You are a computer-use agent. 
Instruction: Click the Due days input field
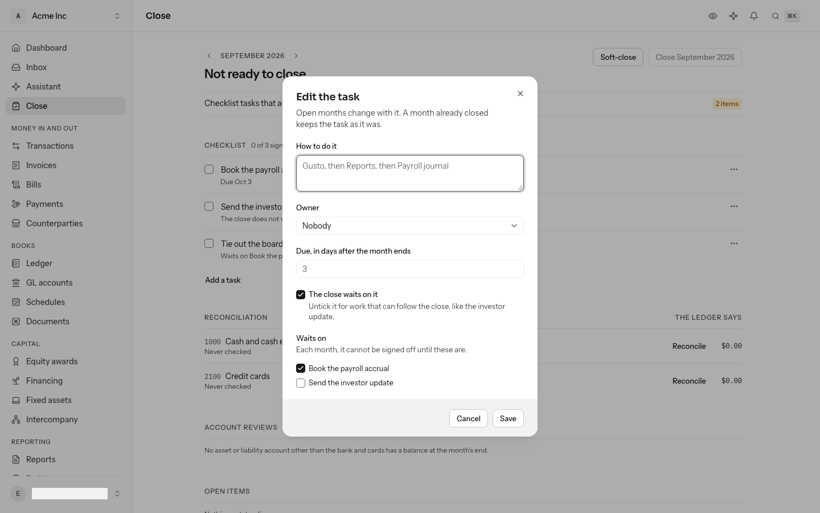tap(410, 269)
